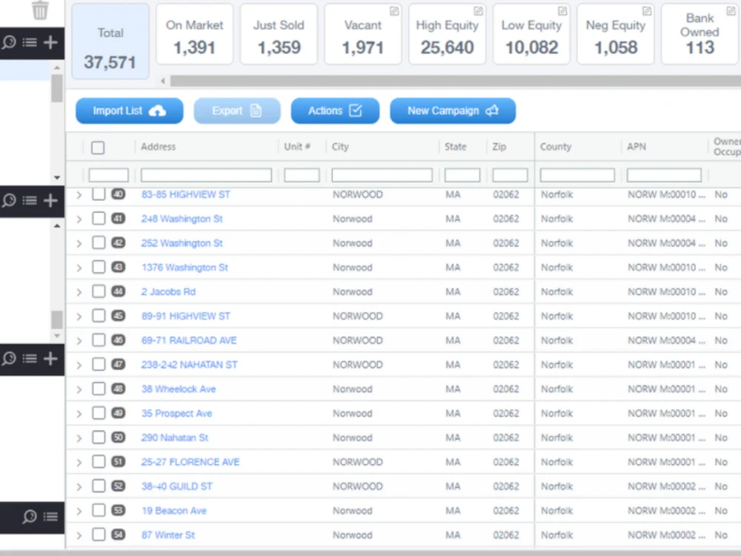Expand the 238-242 NAHATAN ST row
This screenshot has height=556, width=741.
pyautogui.click(x=79, y=365)
